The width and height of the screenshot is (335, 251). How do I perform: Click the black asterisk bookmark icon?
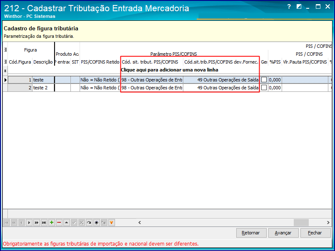click(x=97, y=223)
